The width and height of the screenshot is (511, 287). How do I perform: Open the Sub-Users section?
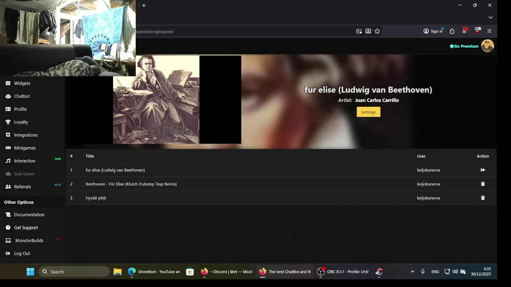coord(24,174)
